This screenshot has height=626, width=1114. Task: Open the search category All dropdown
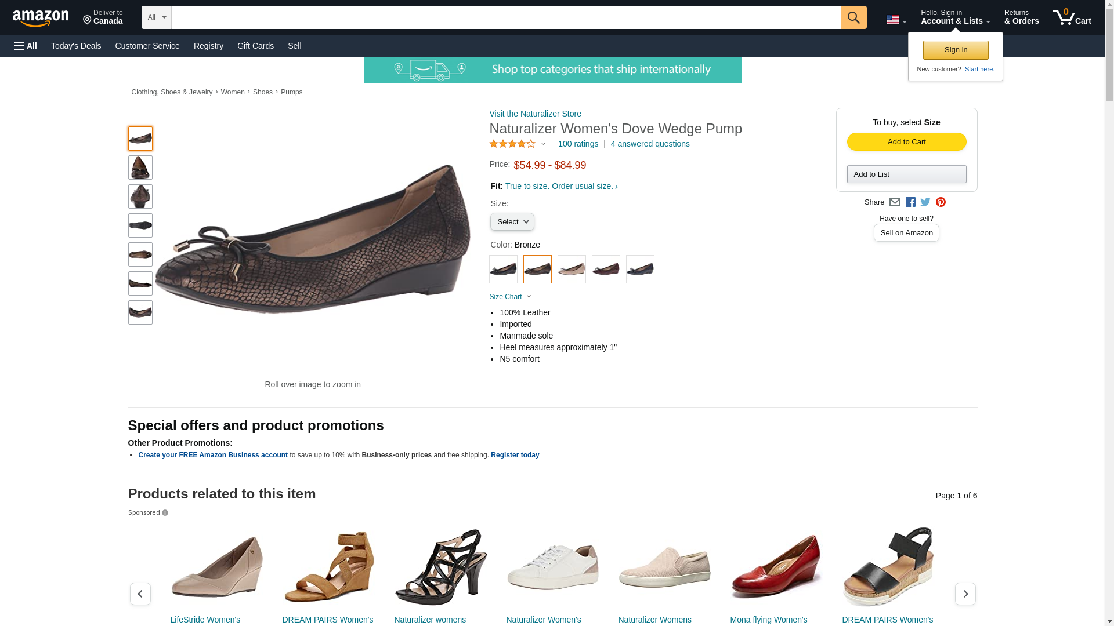[x=156, y=17]
